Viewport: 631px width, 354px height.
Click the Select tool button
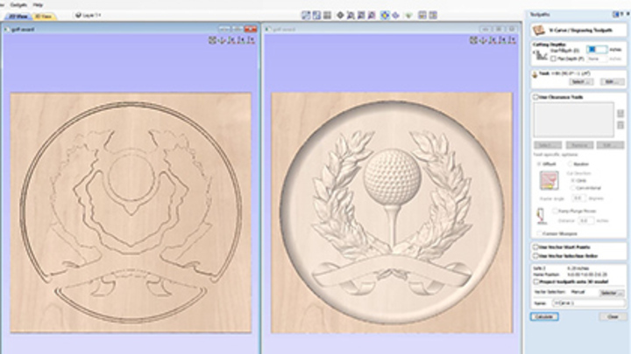pyautogui.click(x=583, y=81)
